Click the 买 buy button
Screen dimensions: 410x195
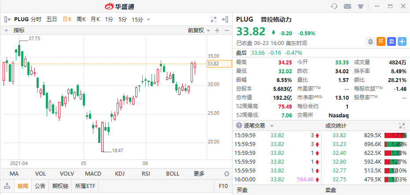pyautogui.click(x=381, y=41)
